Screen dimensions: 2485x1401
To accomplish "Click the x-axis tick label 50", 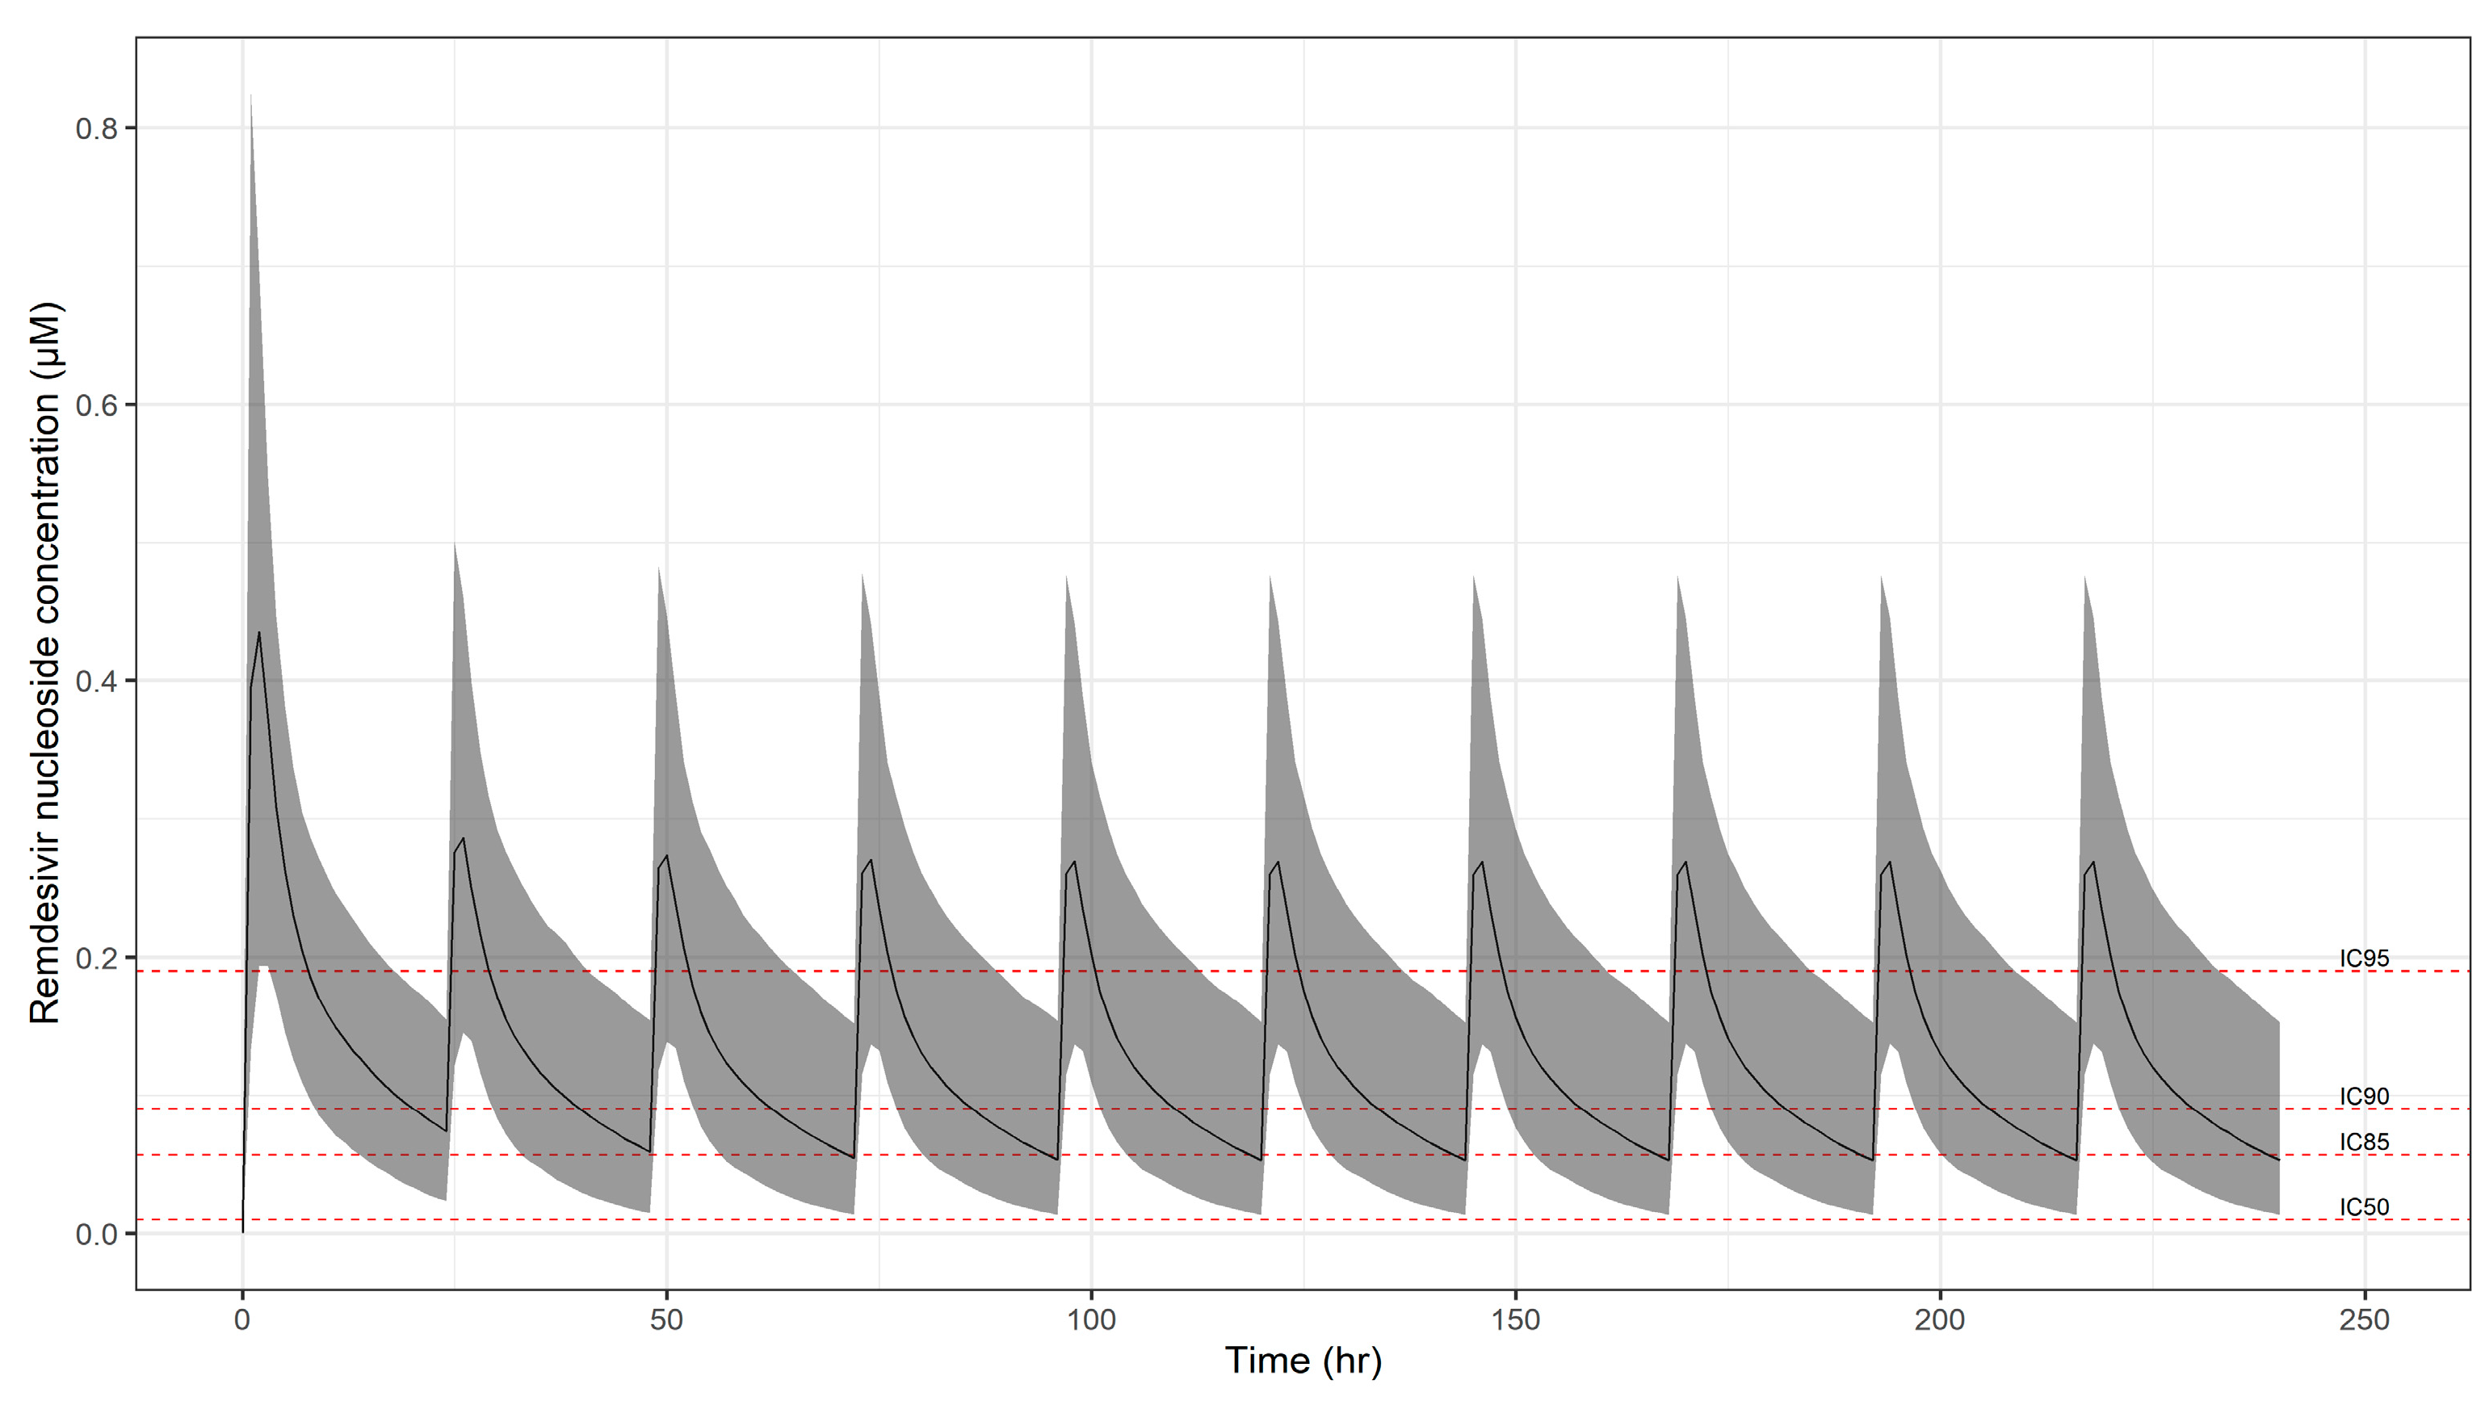I will 666,1319.
